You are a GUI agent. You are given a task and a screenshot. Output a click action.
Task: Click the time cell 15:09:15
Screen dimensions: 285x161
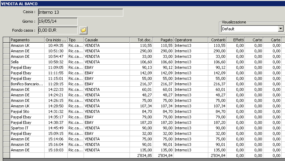click(x=56, y=133)
